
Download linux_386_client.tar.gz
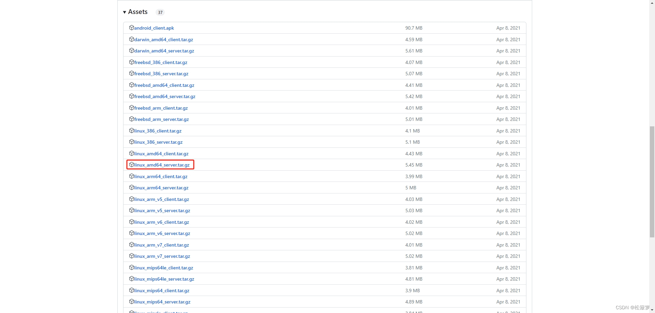(x=158, y=131)
